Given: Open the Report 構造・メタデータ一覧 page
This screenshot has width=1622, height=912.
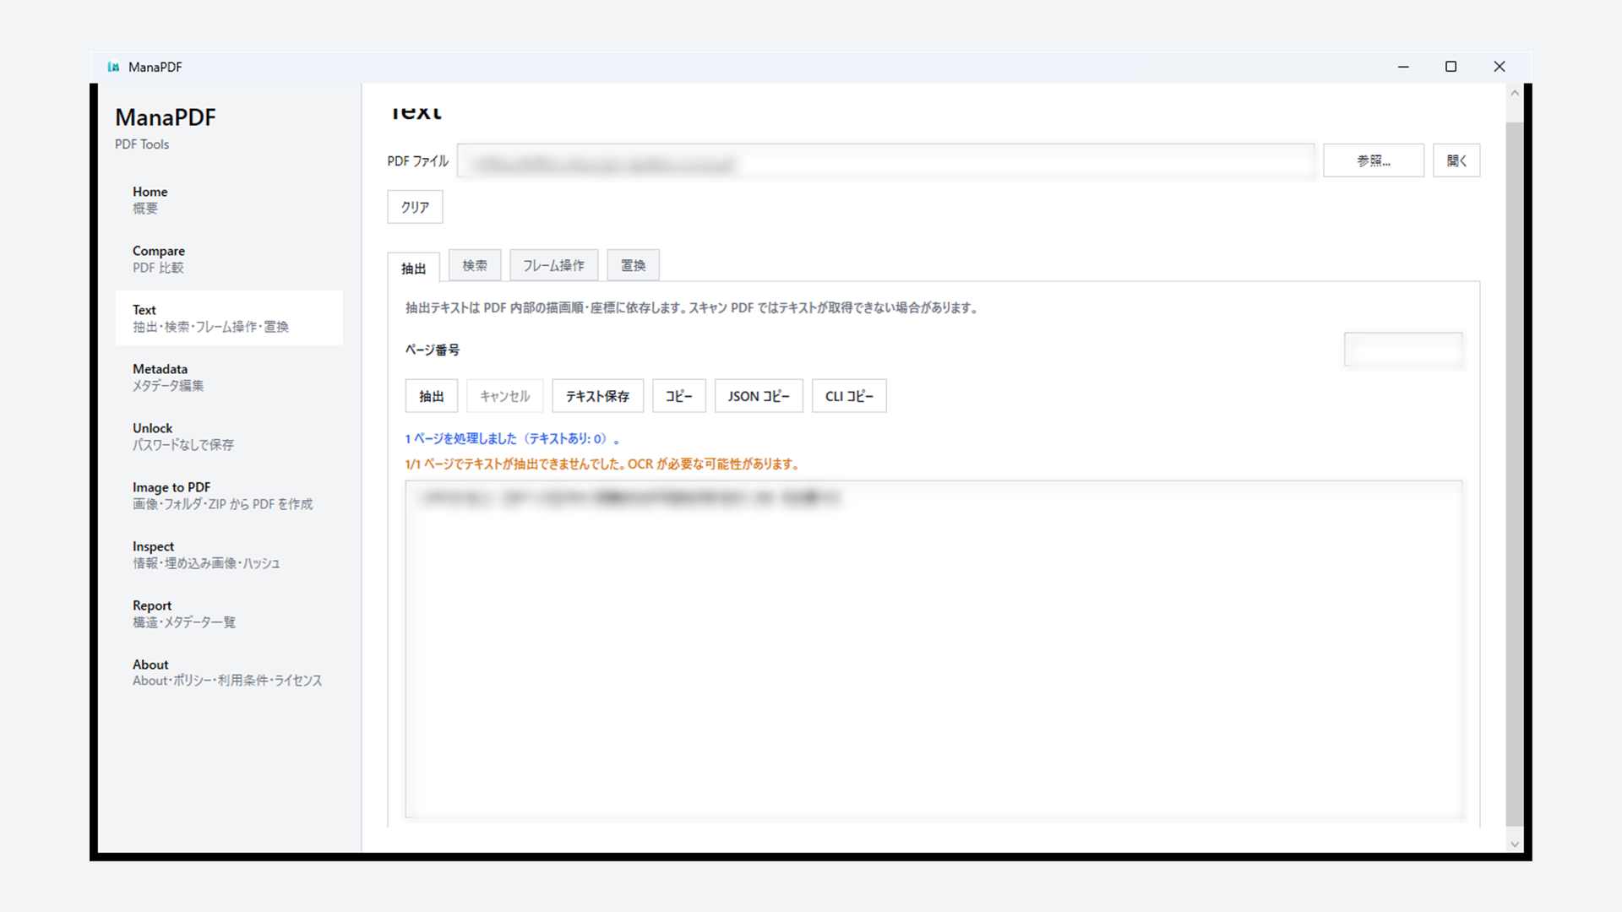Looking at the screenshot, I should [x=229, y=614].
